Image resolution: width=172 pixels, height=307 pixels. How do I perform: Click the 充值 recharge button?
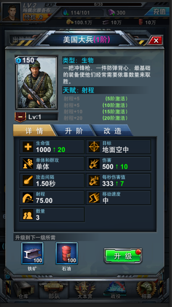click(x=159, y=12)
